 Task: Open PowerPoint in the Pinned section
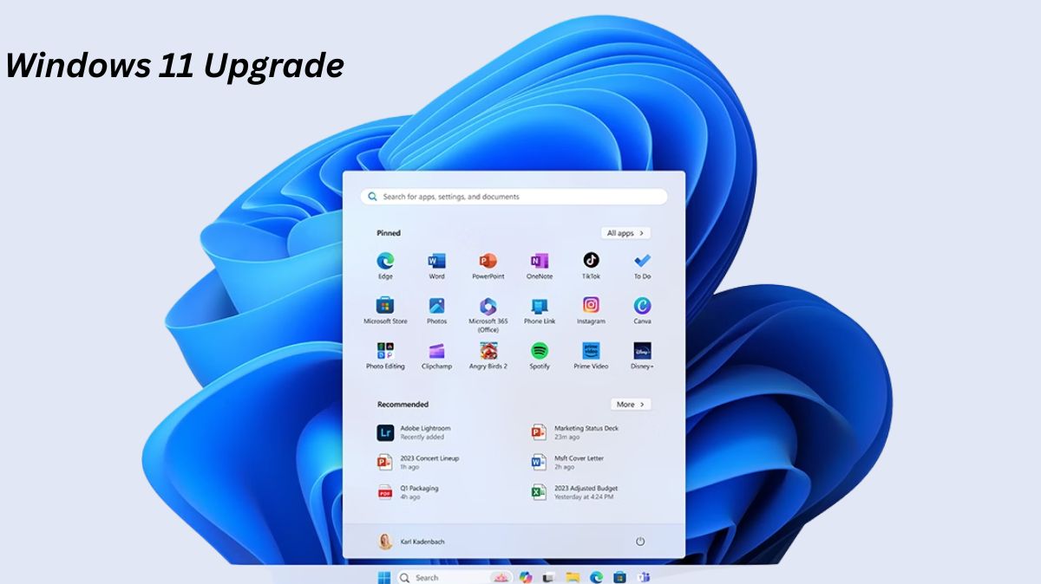pos(488,261)
